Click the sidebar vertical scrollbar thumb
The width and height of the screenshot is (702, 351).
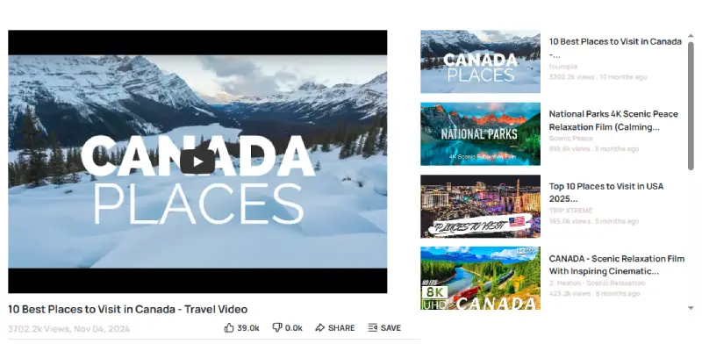tap(691, 106)
